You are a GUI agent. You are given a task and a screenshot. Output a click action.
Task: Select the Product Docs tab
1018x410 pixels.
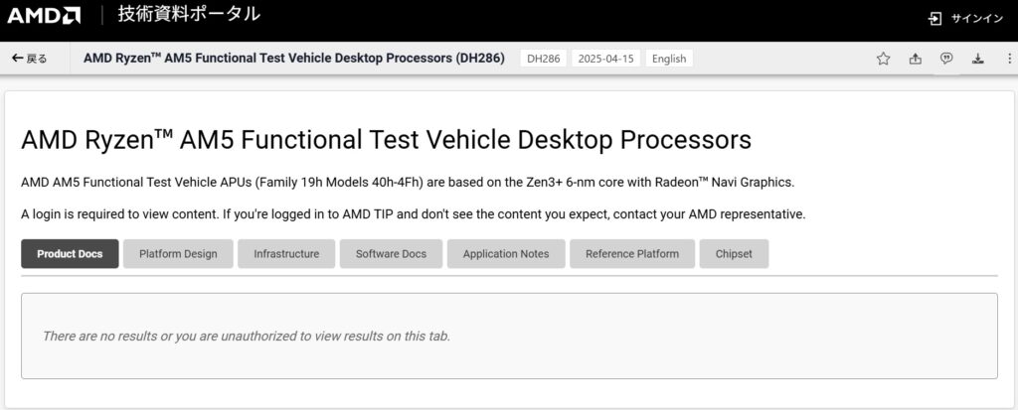pos(70,254)
